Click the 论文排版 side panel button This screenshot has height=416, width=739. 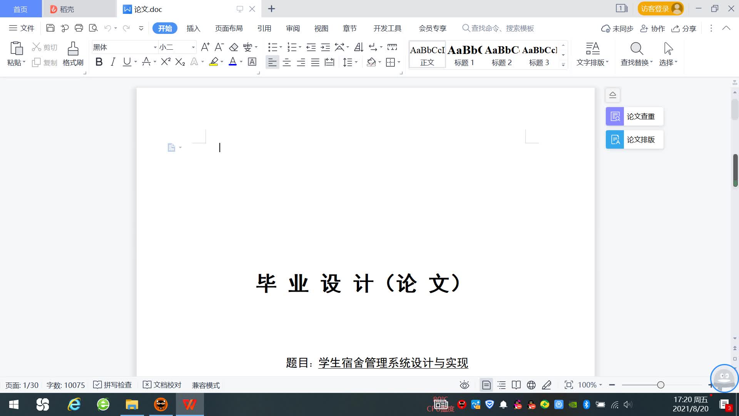click(634, 139)
